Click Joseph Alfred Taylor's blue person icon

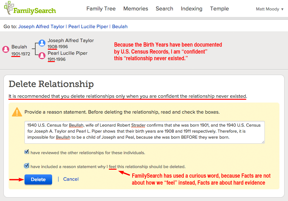pyautogui.click(x=42, y=43)
